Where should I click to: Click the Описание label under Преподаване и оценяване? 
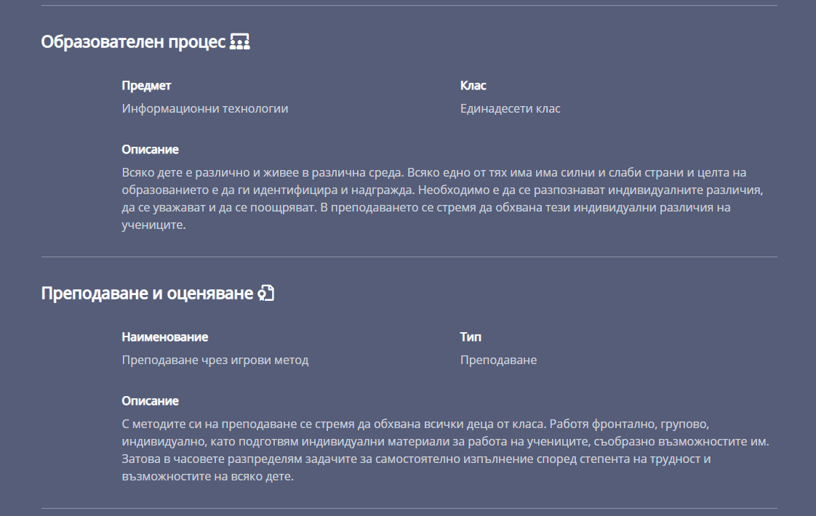(x=150, y=401)
